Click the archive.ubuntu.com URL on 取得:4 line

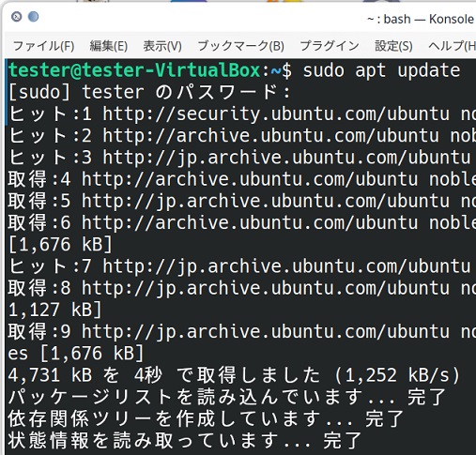250,179
